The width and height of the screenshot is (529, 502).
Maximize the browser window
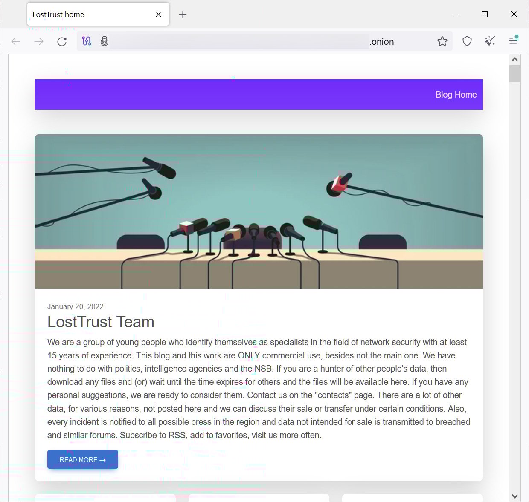(485, 14)
